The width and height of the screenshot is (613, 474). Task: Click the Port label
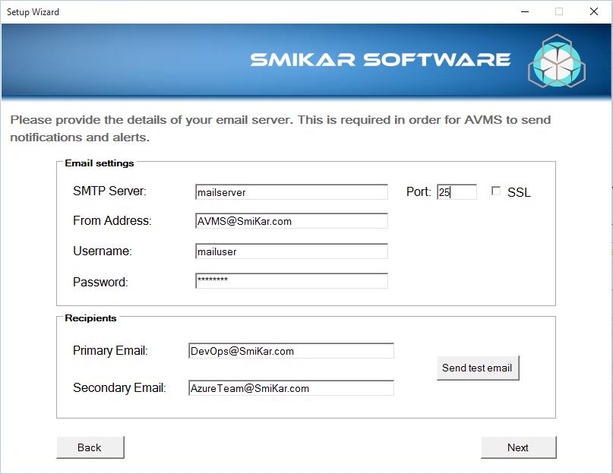coord(419,191)
